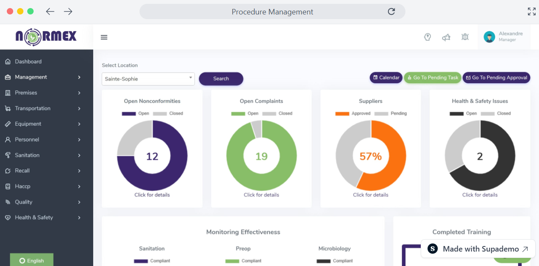Click Go To Pending Task button
This screenshot has width=539, height=266.
click(x=432, y=78)
